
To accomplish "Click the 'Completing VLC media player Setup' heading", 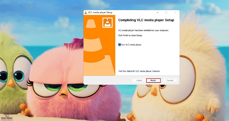I will tap(146, 20).
